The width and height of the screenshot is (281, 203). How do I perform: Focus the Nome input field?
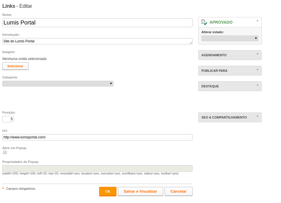pos(97,22)
